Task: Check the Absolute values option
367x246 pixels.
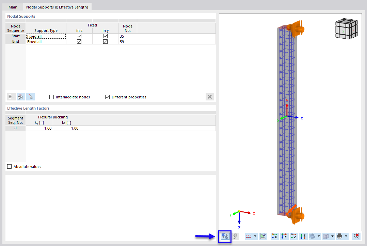Action: (x=9, y=166)
